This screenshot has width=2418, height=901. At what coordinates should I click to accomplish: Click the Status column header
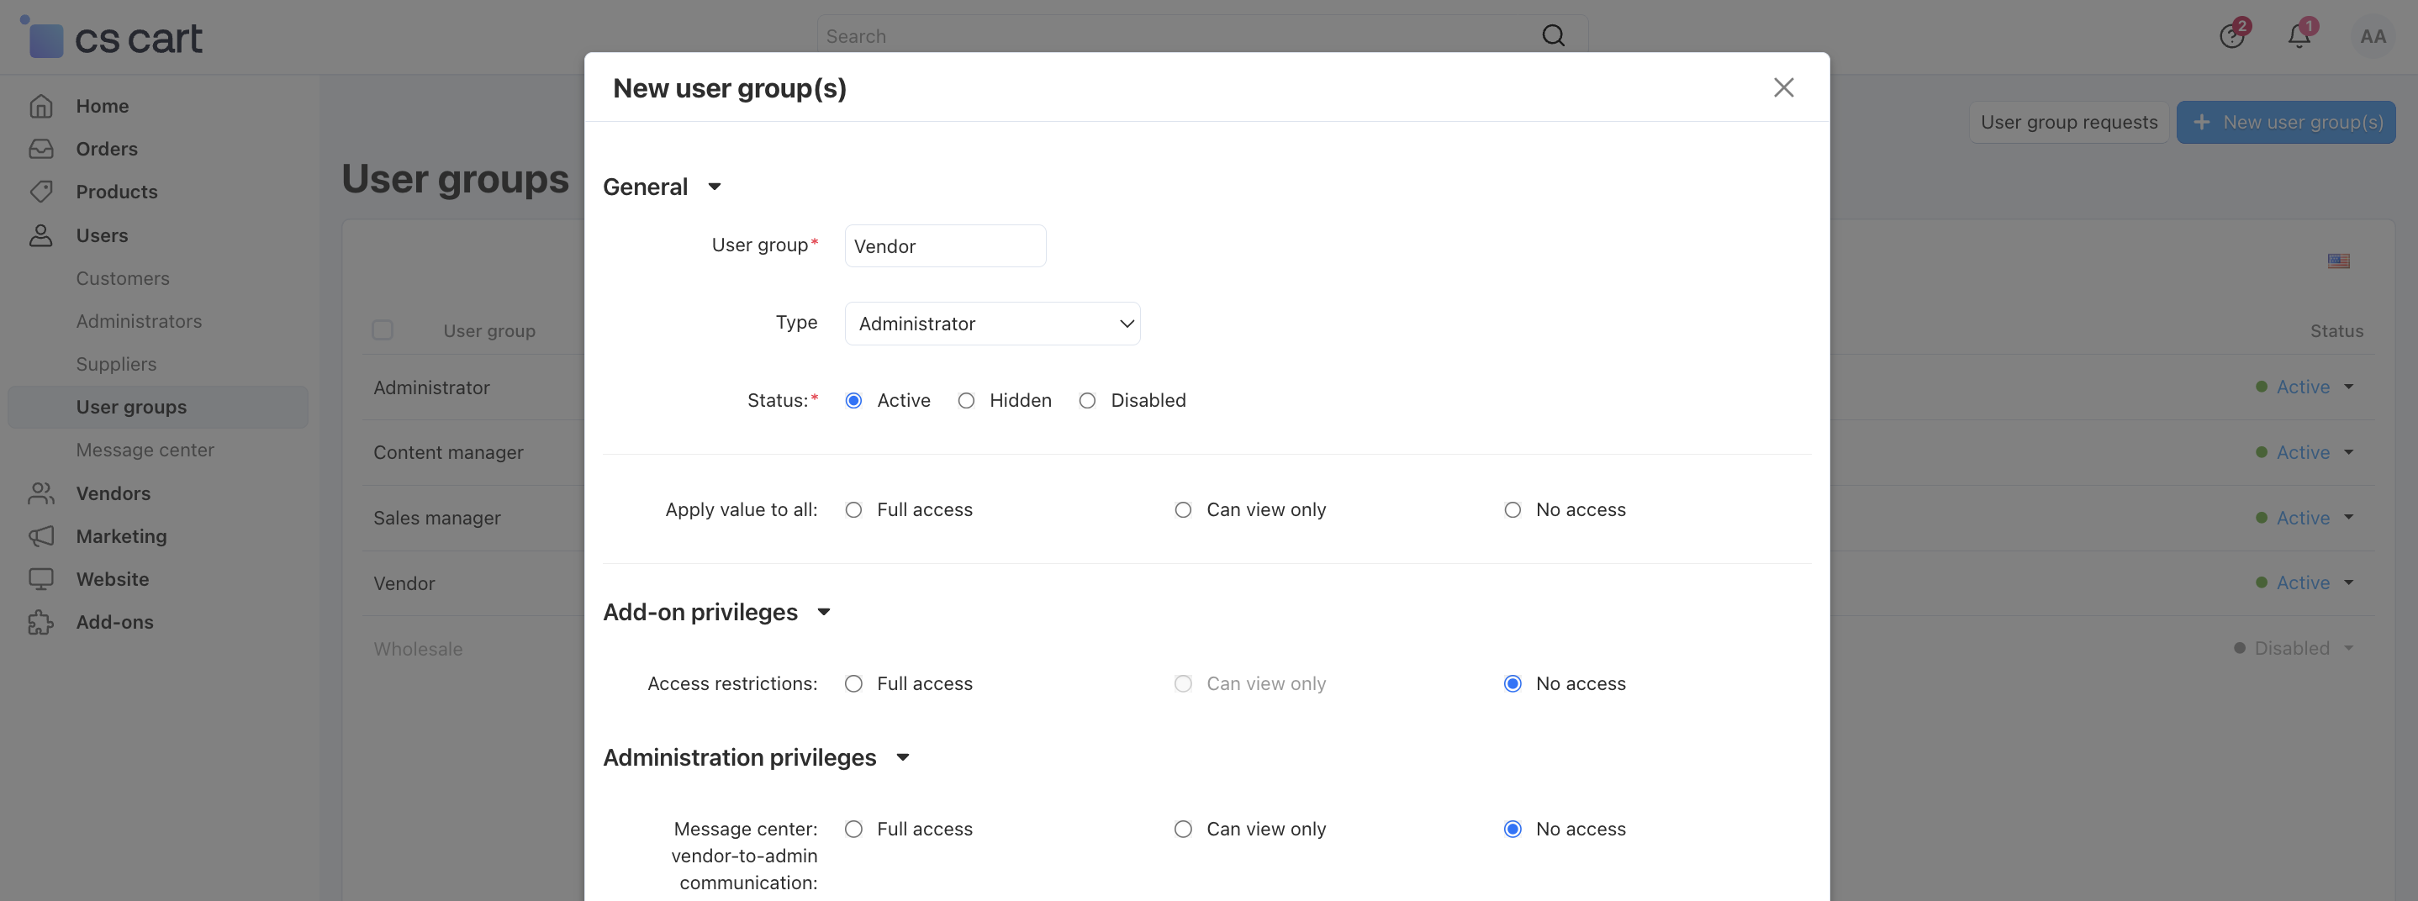(x=2336, y=330)
